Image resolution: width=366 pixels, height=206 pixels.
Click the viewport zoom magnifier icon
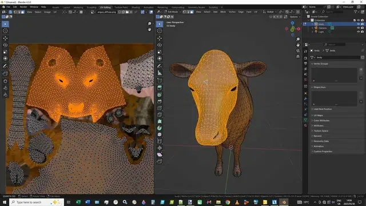(298, 39)
